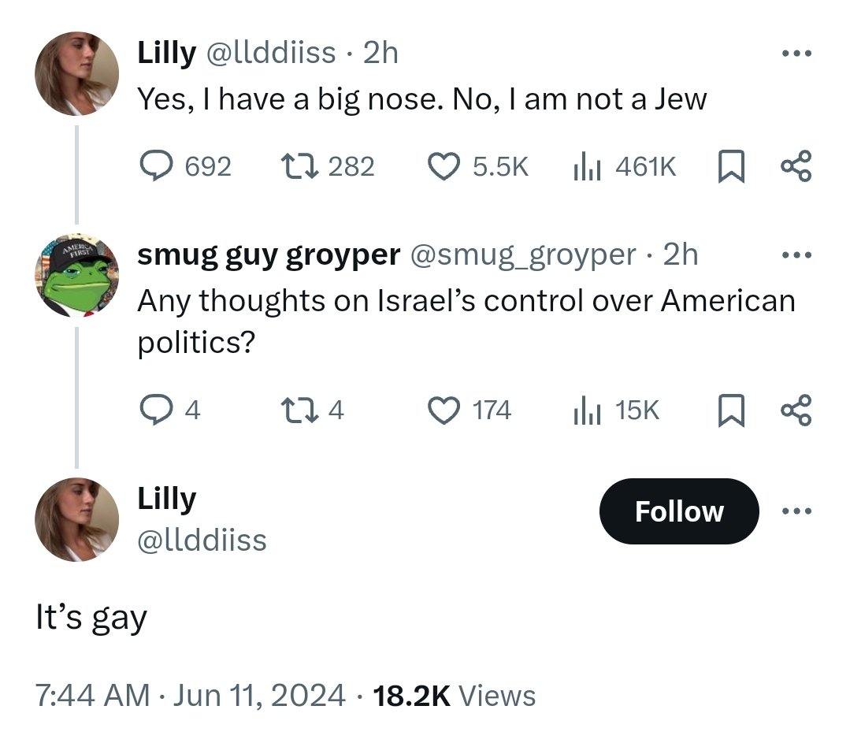
Task: Like smug guy groyper's tweet
Action: (x=444, y=410)
